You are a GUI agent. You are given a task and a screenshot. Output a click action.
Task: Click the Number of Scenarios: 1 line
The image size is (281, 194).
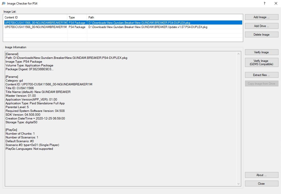(x=22, y=137)
